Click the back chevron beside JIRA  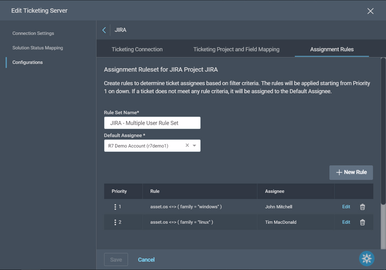tap(104, 30)
